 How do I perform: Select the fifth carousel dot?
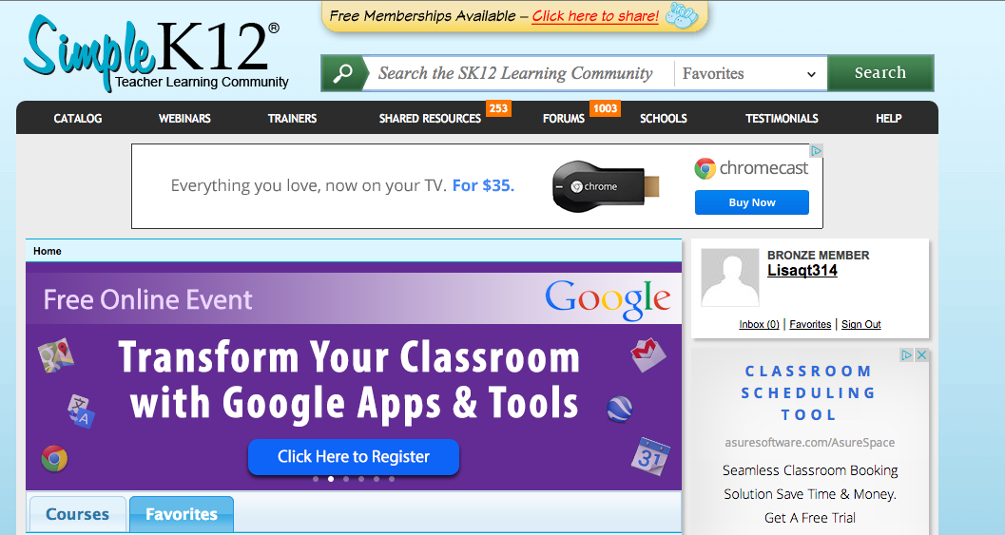[377, 479]
